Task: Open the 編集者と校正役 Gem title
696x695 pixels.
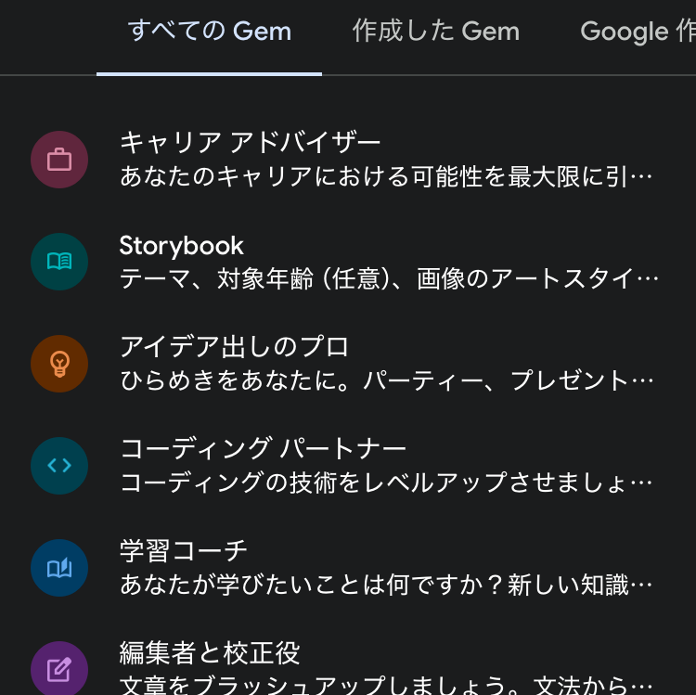Action: point(210,652)
